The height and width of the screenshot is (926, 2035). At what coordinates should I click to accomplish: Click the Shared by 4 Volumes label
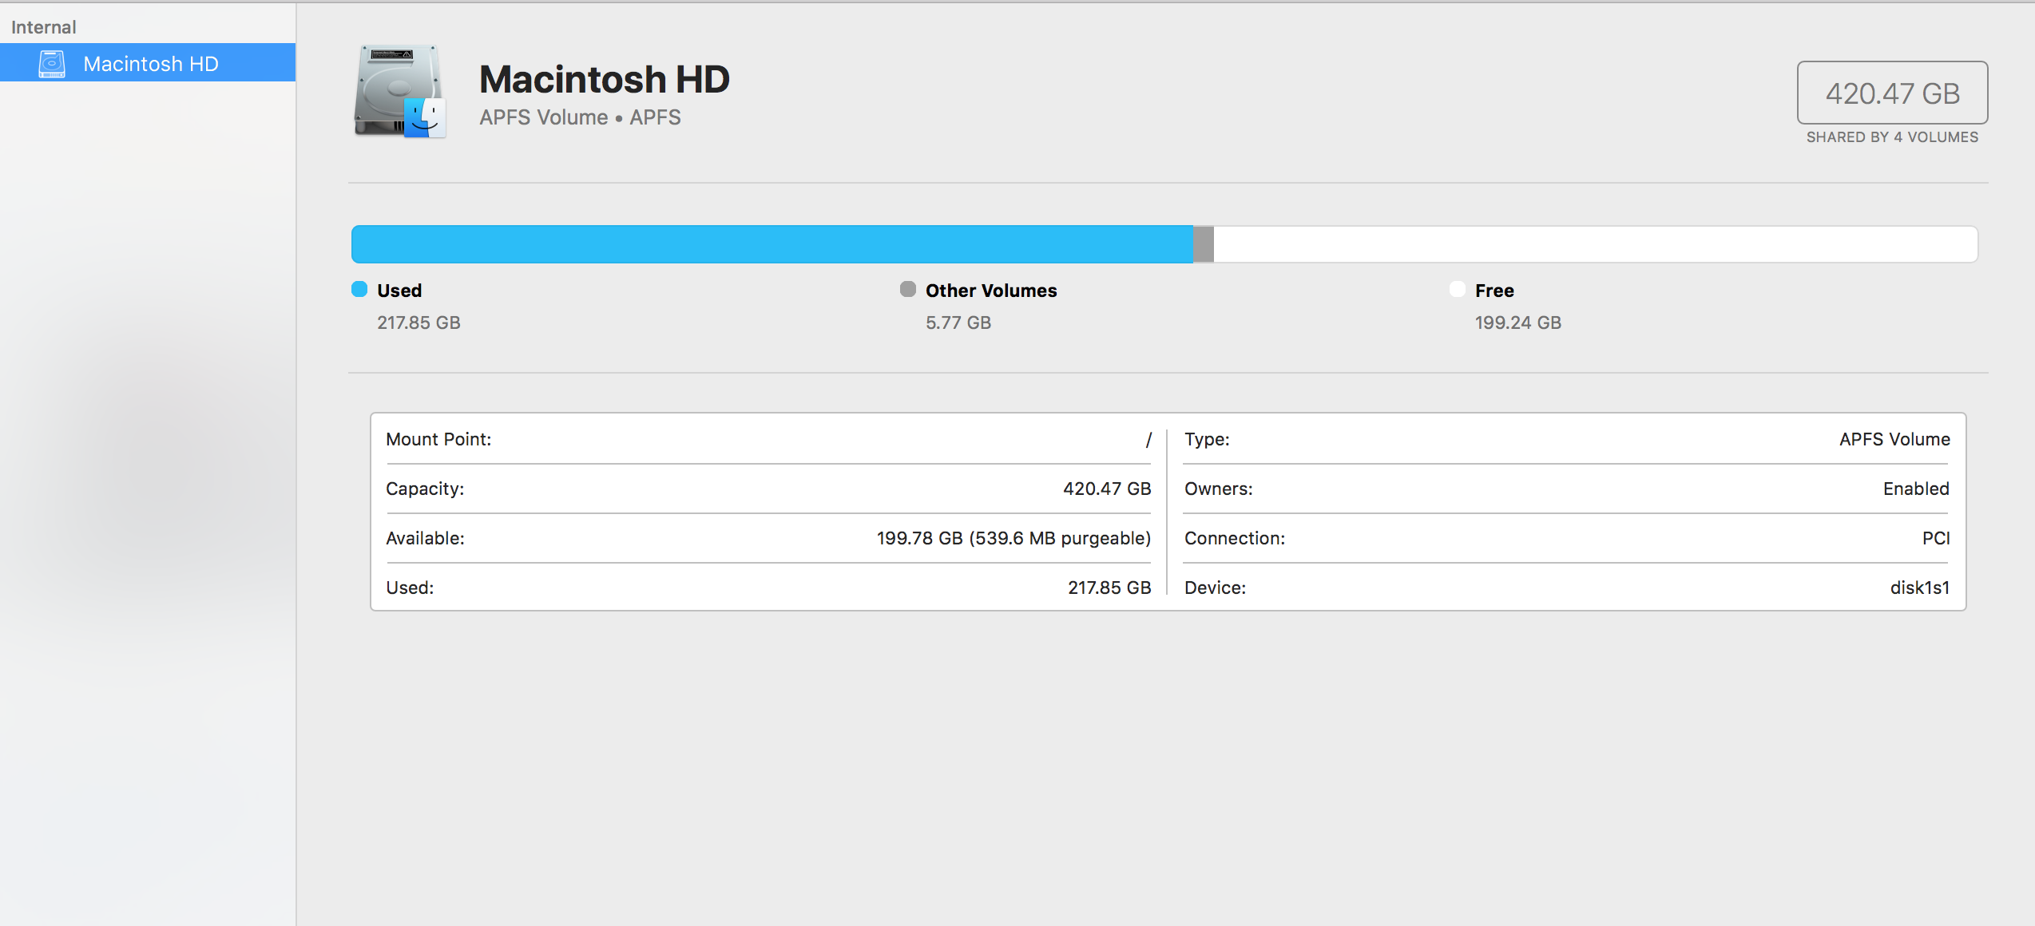tap(1892, 137)
